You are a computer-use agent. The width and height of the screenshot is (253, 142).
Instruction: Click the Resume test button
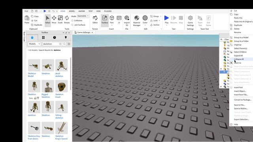pos(174,19)
